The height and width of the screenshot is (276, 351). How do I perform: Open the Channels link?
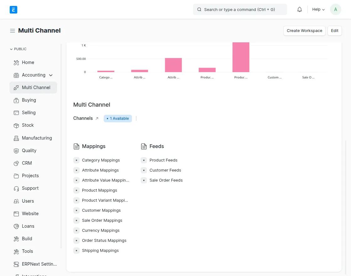pyautogui.click(x=83, y=118)
